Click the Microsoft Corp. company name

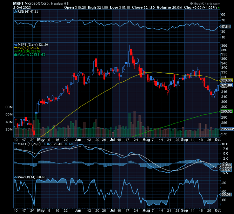(37, 3)
